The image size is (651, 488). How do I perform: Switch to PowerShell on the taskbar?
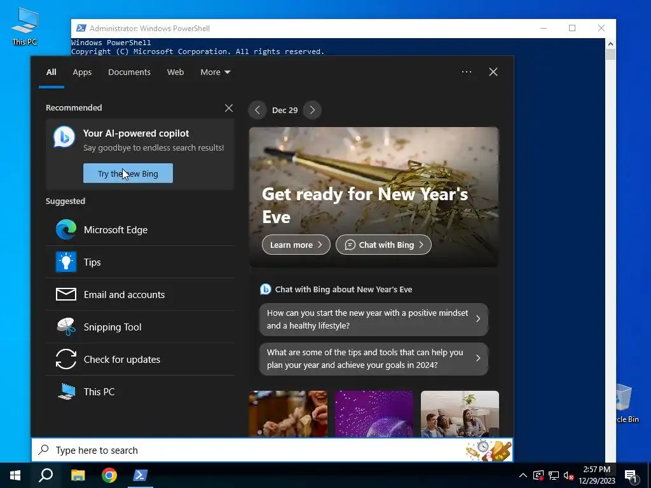coord(140,475)
